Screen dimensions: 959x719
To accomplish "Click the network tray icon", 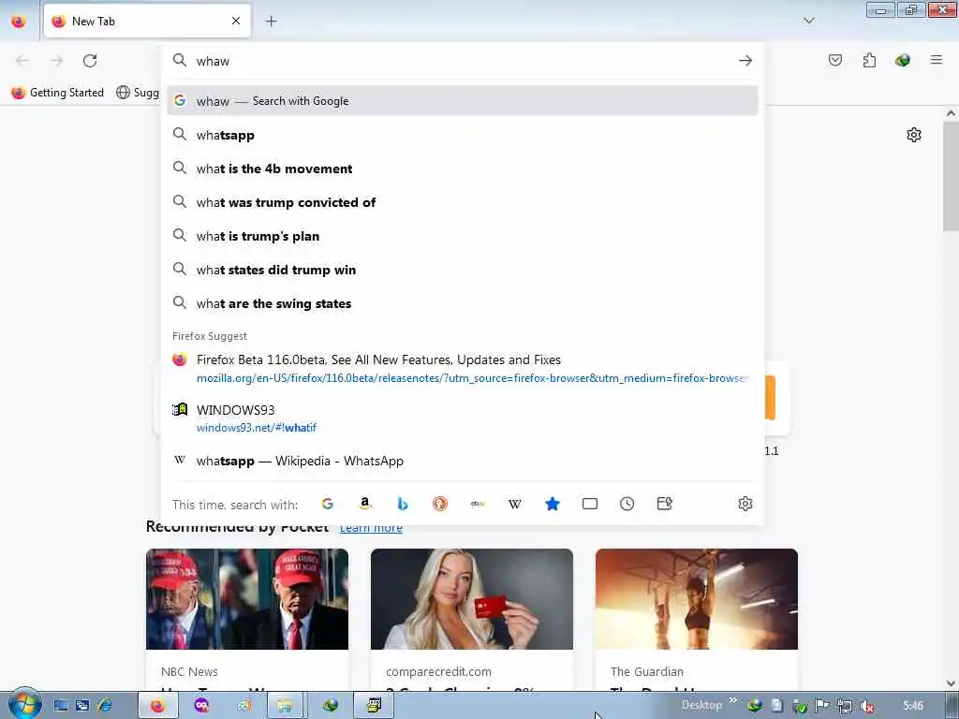I will tap(844, 706).
